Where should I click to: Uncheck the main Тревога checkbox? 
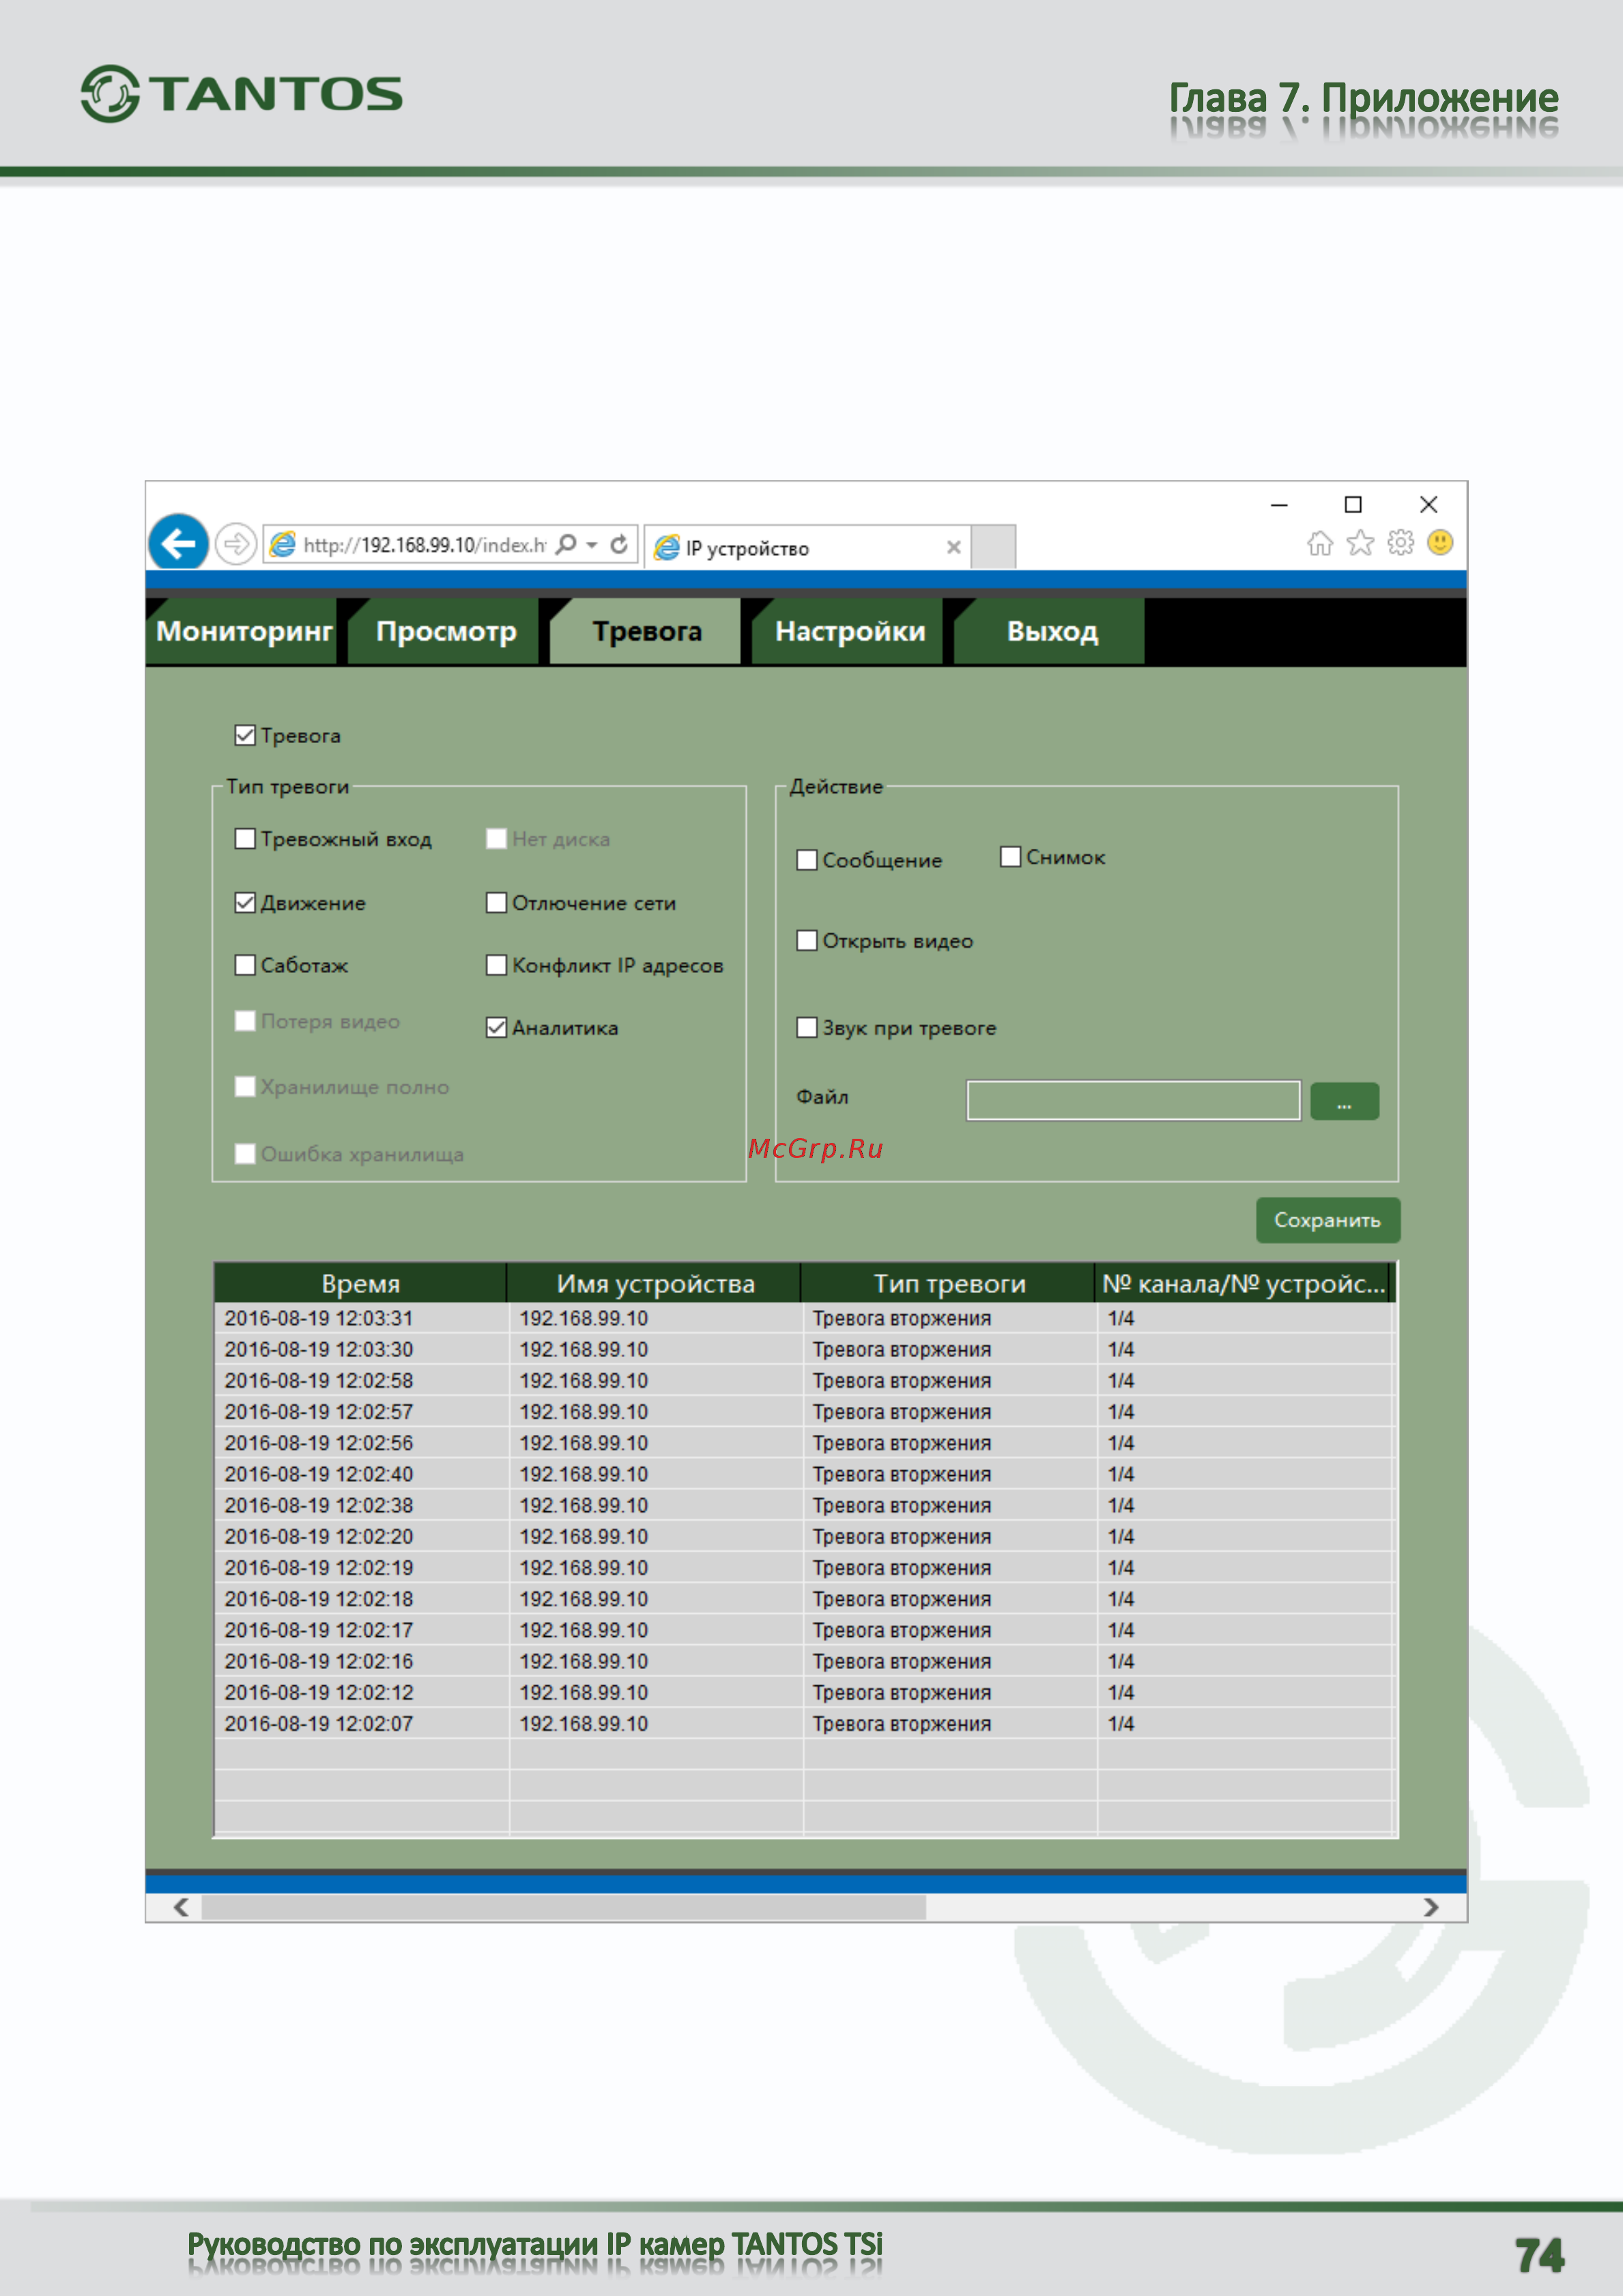(x=245, y=735)
